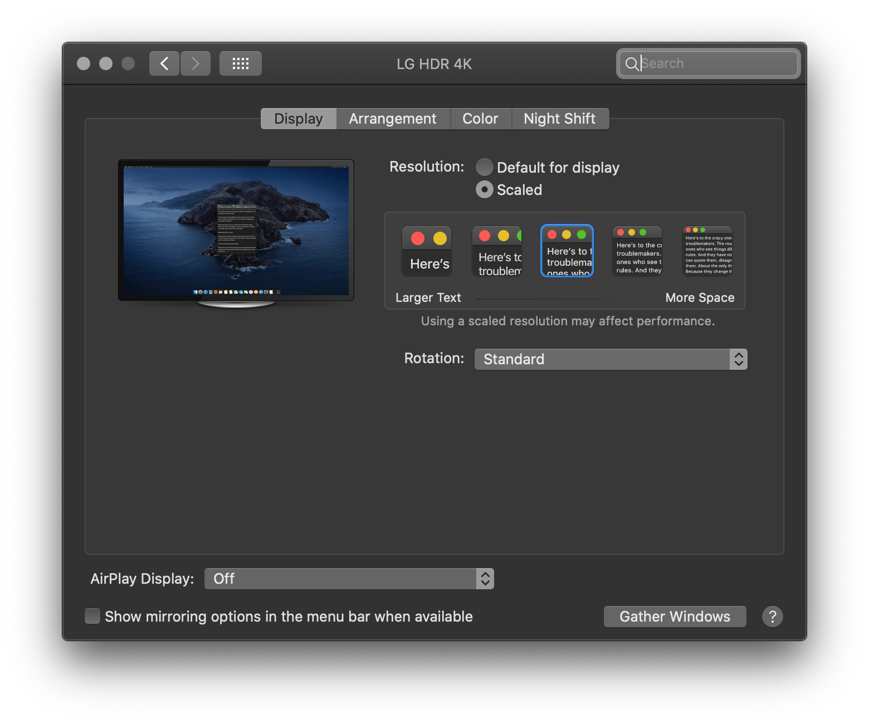This screenshot has height=723, width=869.
Task: Click the rotation stepper arrows
Action: (x=739, y=359)
